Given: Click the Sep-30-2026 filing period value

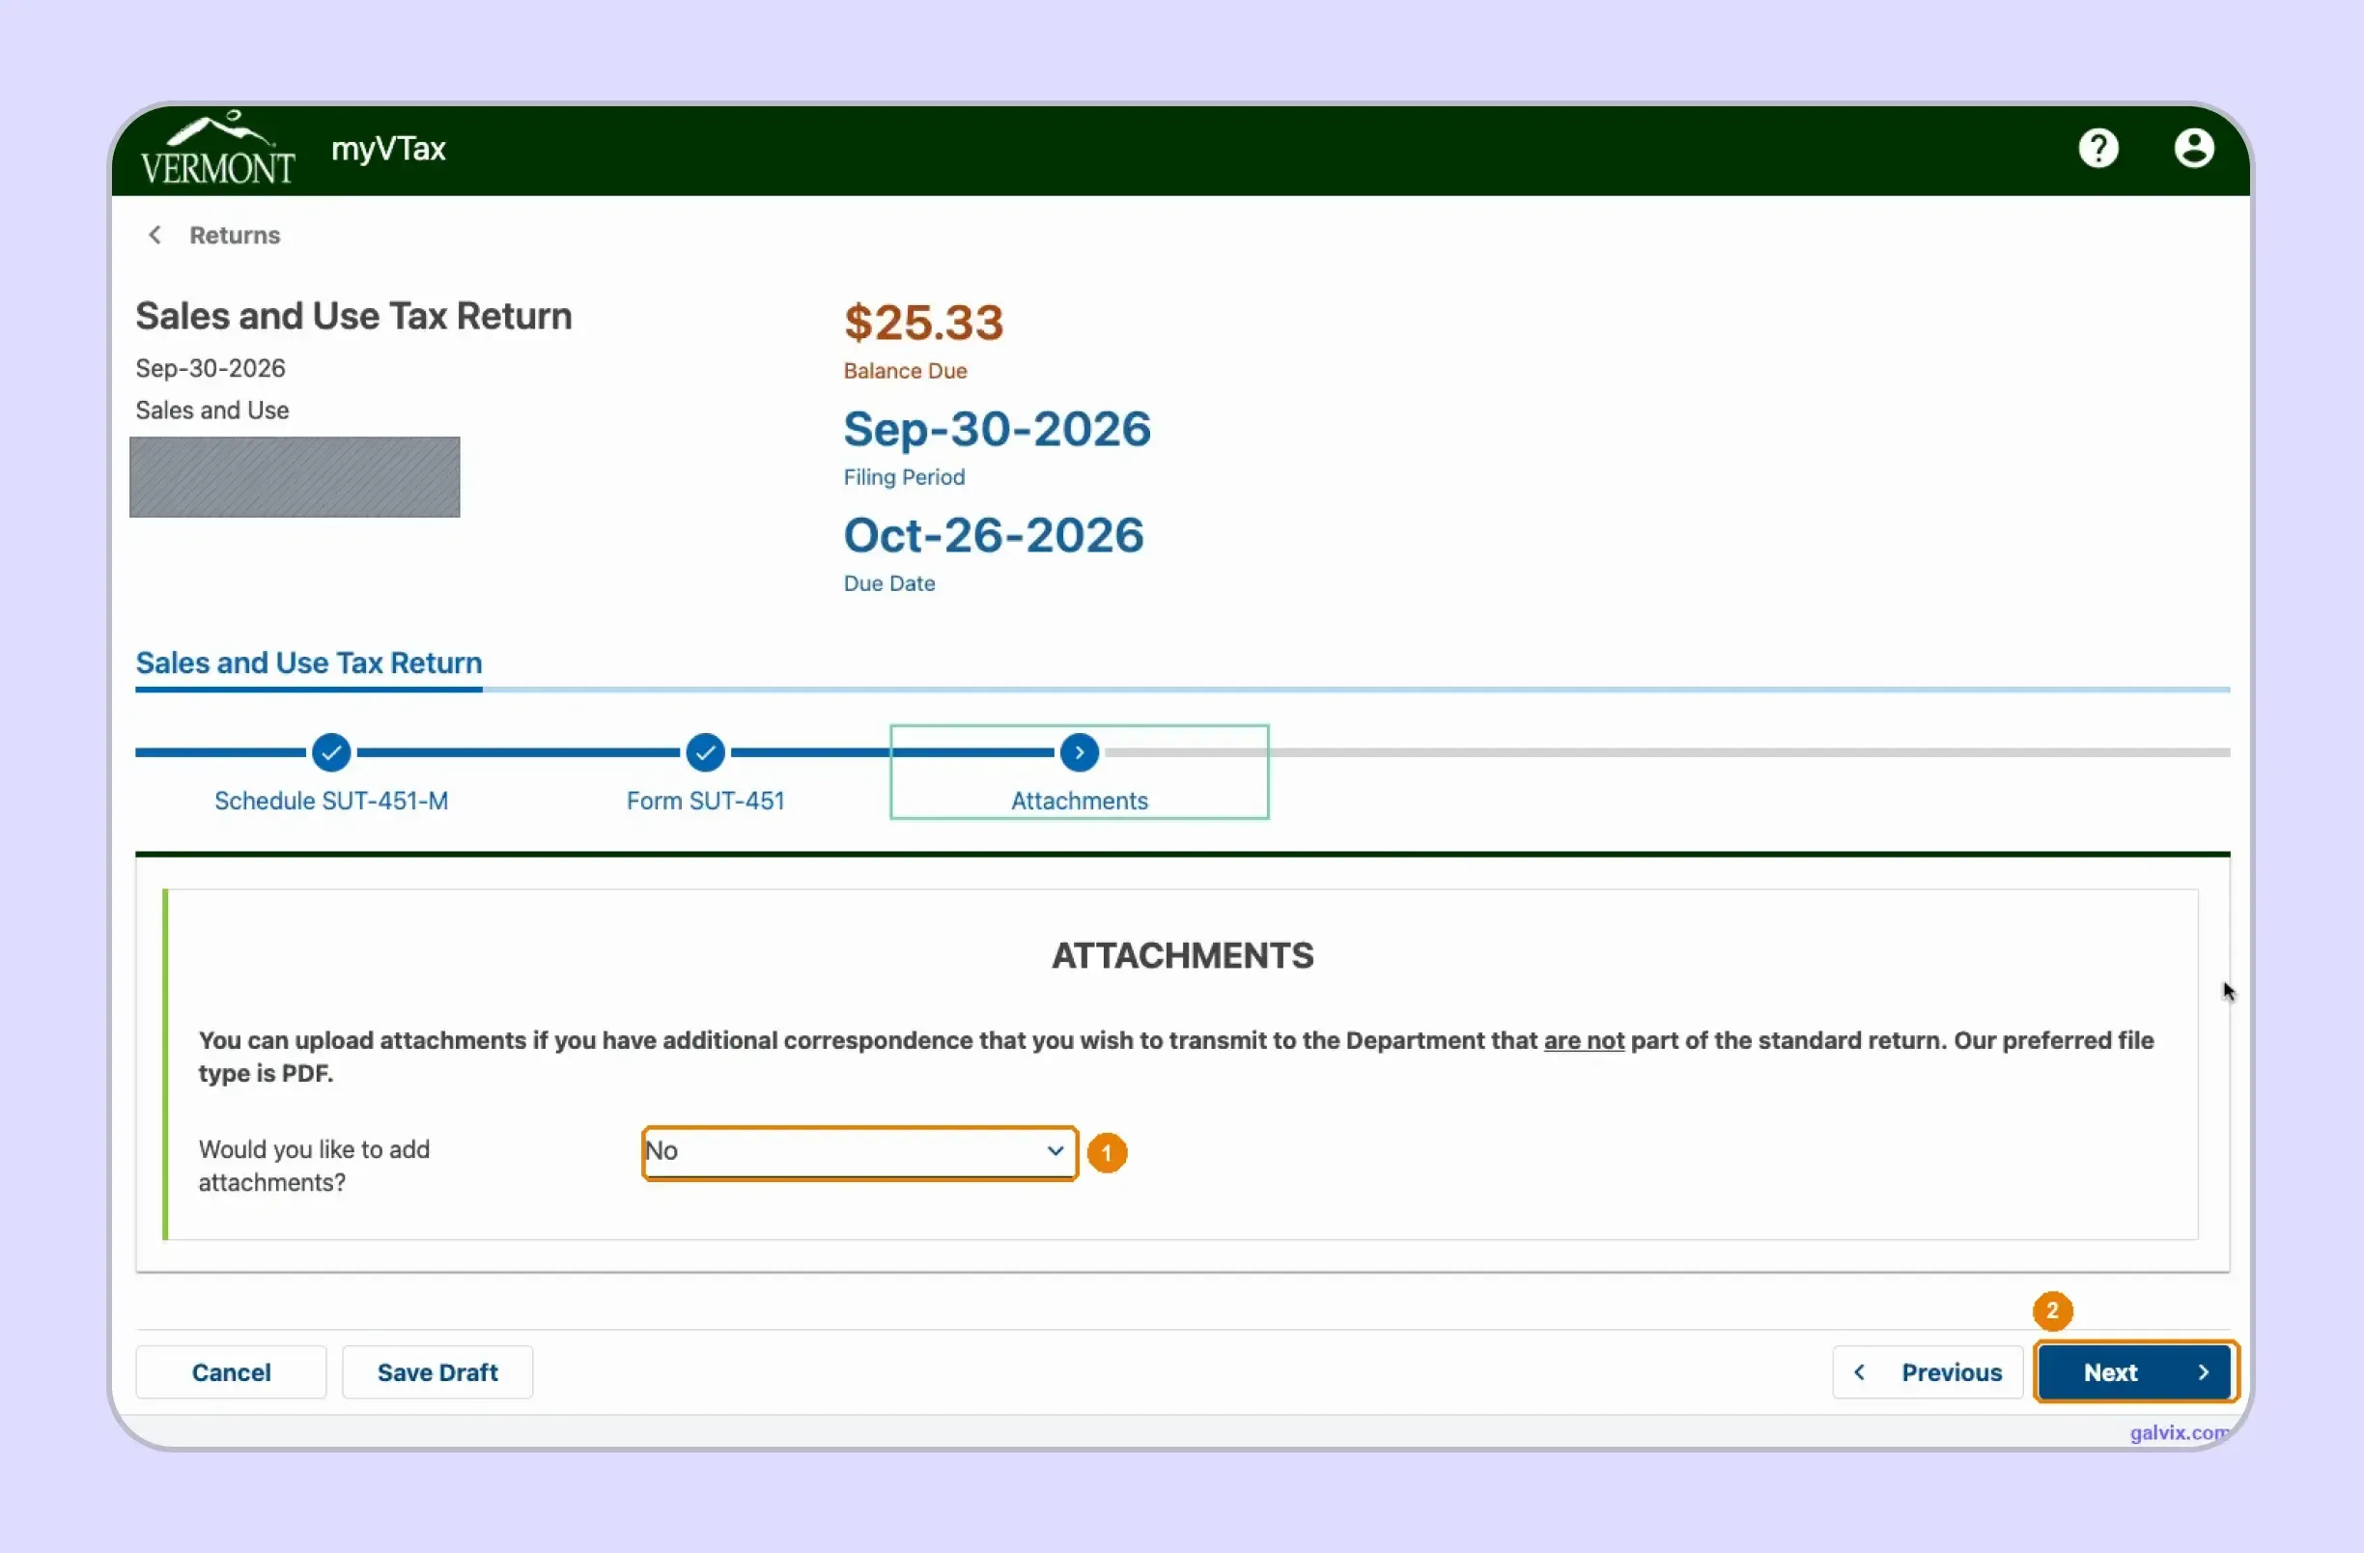Looking at the screenshot, I should pyautogui.click(x=998, y=429).
